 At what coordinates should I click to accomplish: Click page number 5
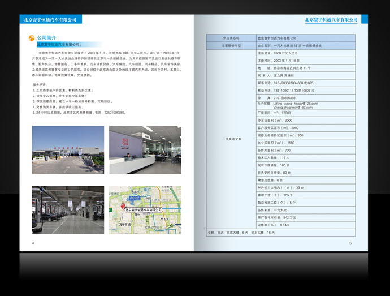(350, 243)
